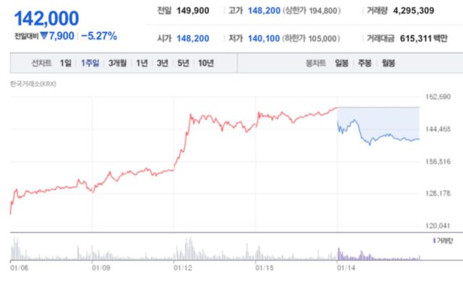Viewport: 463px width, 282px height.
Task: Click the 거래량 volume value 4,295,309
Action: coord(413,11)
